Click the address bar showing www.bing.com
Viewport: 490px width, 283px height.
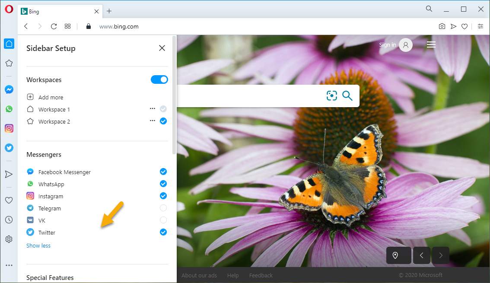pyautogui.click(x=119, y=26)
